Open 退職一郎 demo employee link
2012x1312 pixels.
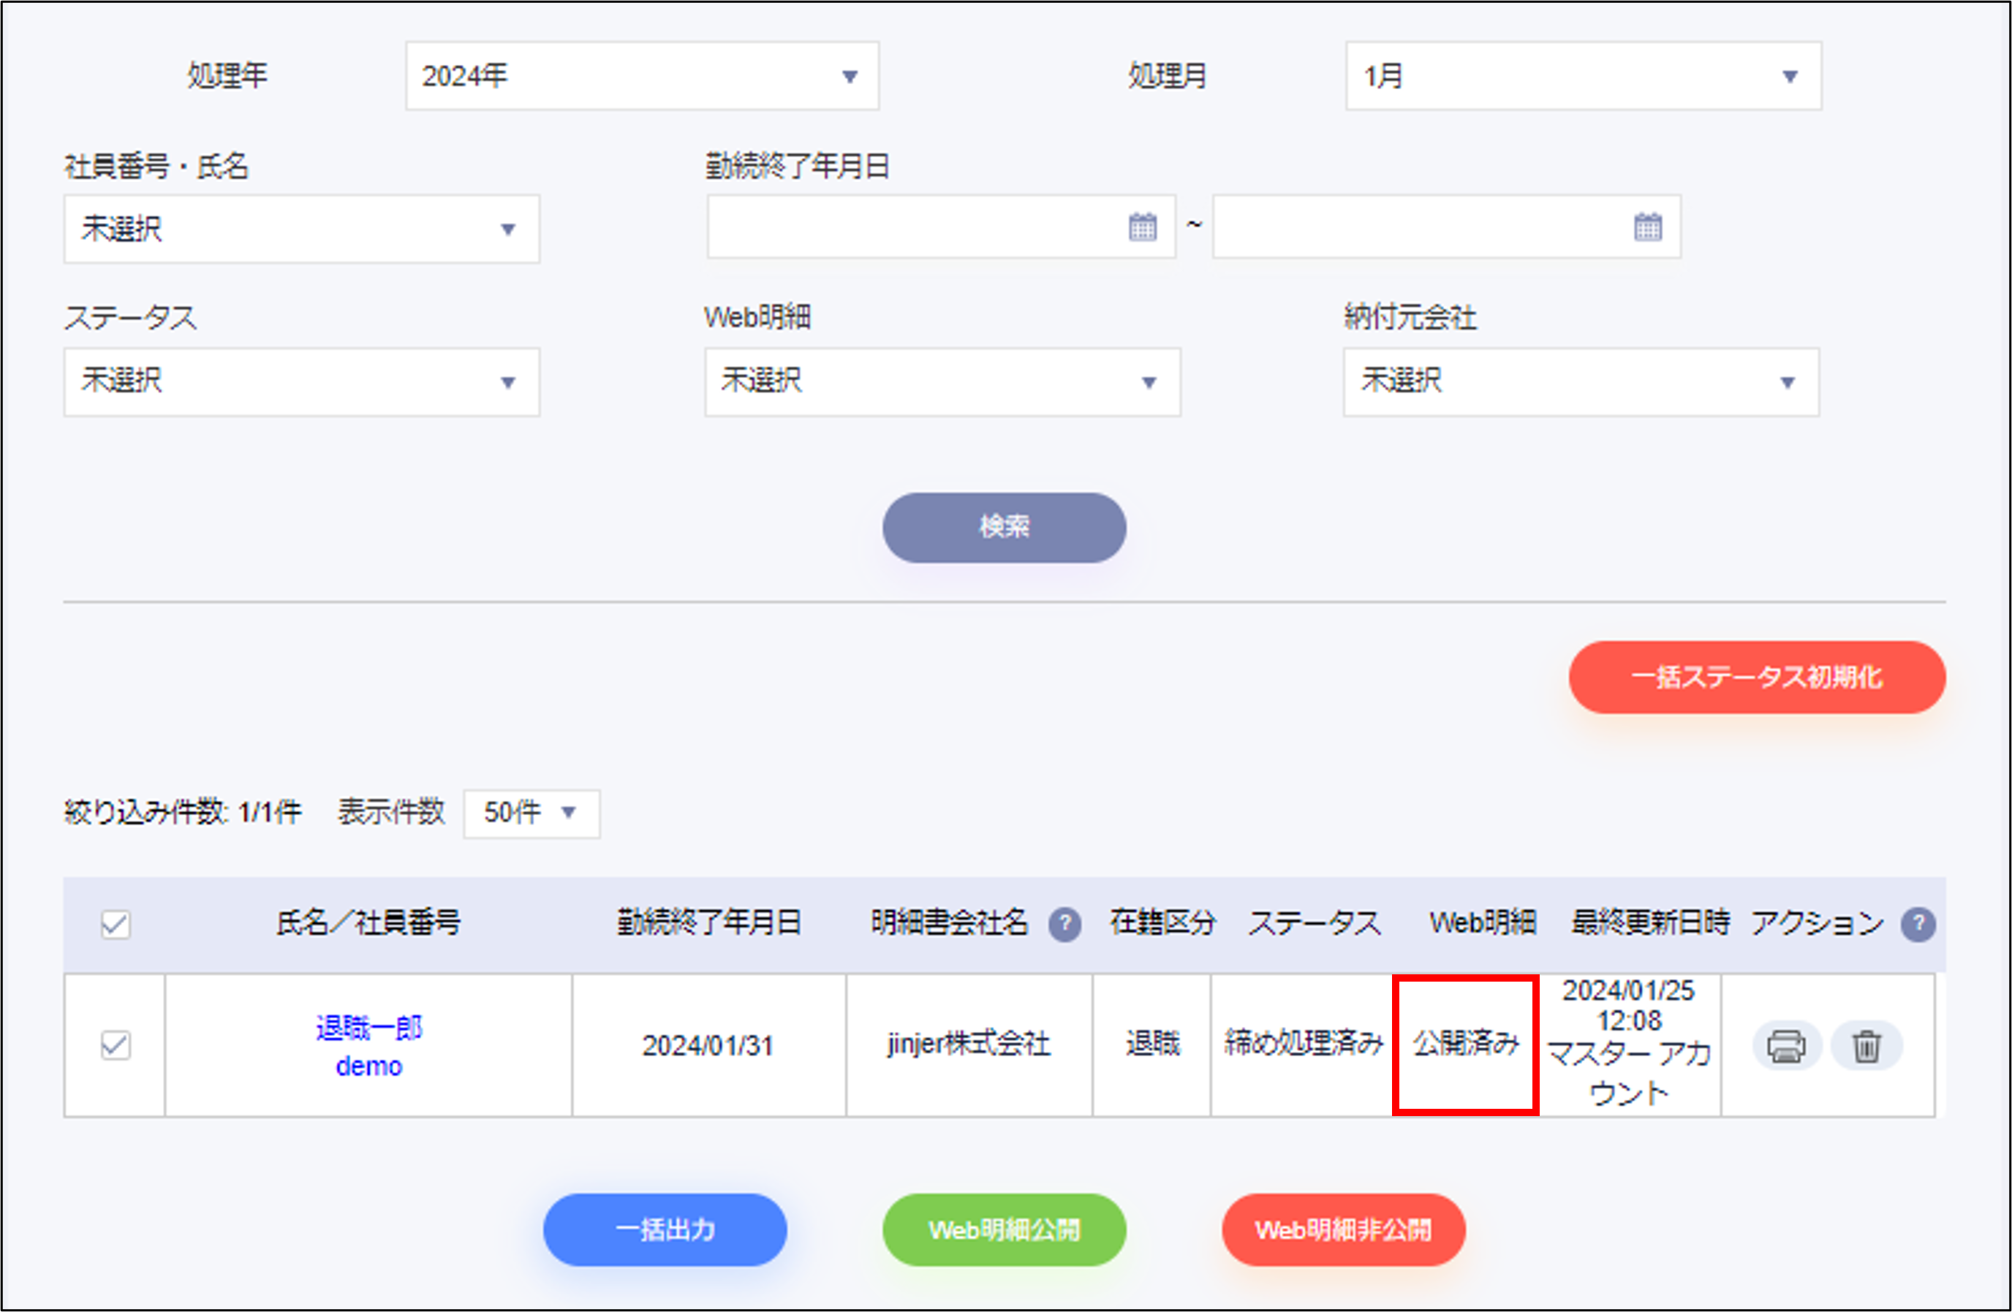(x=368, y=1028)
